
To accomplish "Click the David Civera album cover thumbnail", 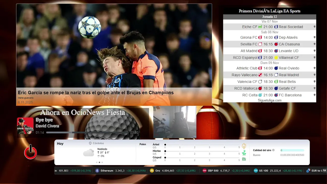I will pos(25,126).
